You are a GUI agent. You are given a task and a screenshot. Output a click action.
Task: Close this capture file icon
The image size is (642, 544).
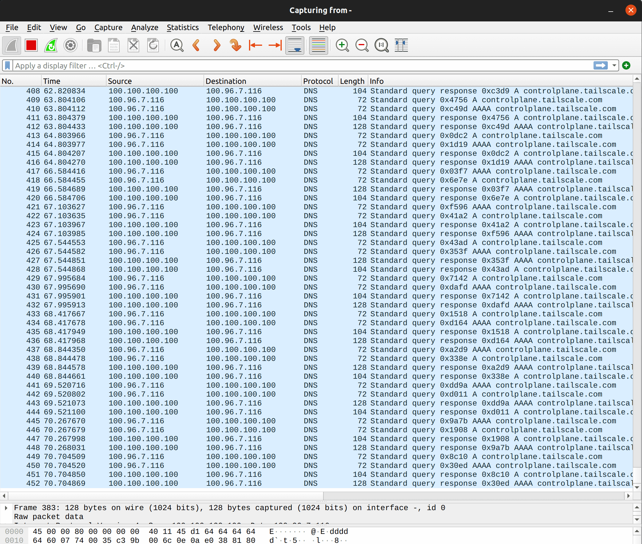point(133,45)
